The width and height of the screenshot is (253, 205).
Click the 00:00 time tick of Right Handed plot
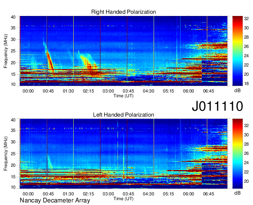28,91
